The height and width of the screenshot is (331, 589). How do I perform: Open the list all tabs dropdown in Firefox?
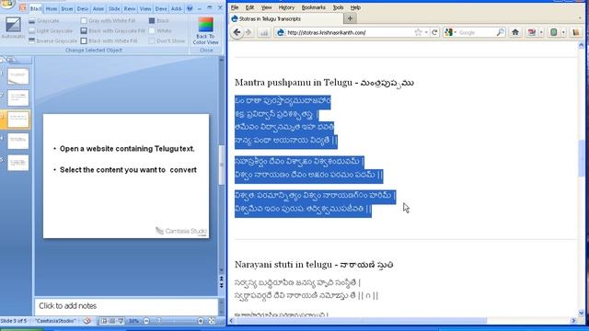click(580, 18)
